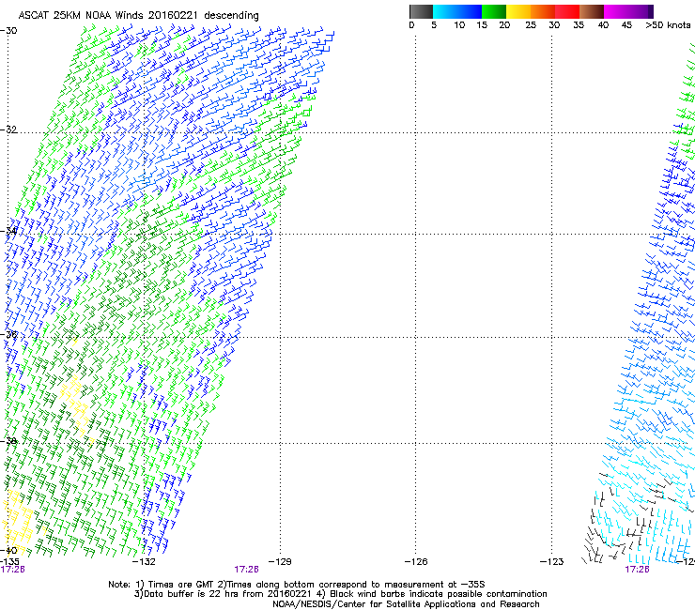
Task: Click legend tick label '10'
Action: coord(459,24)
